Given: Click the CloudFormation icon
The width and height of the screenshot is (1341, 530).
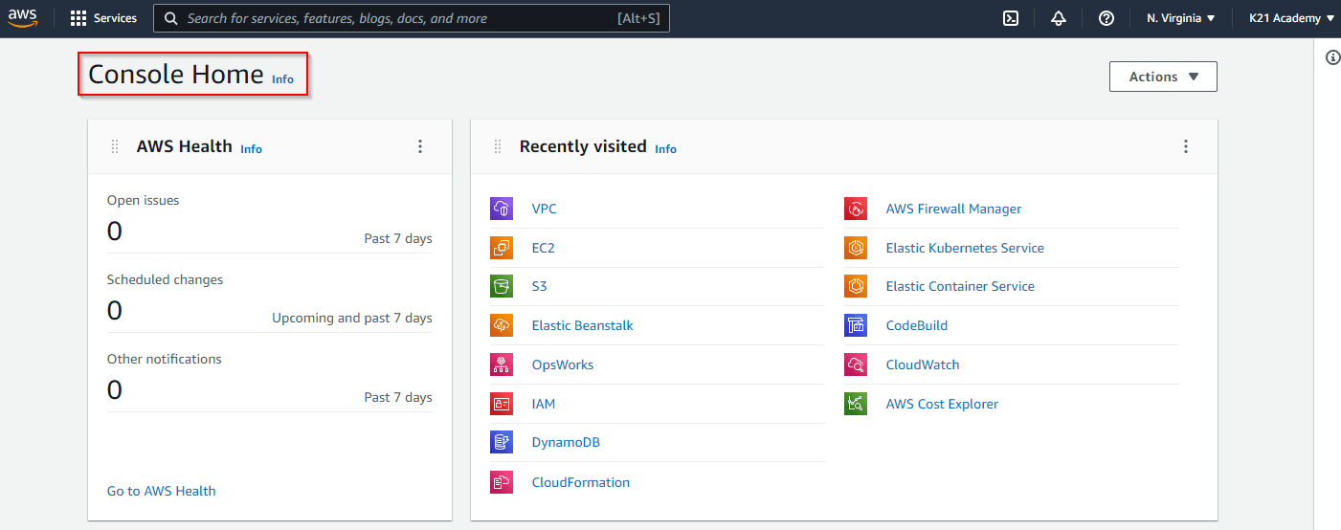Looking at the screenshot, I should point(502,482).
